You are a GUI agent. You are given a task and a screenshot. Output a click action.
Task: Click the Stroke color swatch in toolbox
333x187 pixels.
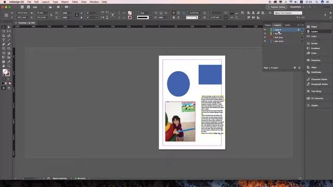point(8,74)
